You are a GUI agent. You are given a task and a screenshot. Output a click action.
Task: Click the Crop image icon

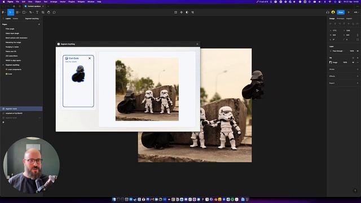(193, 12)
